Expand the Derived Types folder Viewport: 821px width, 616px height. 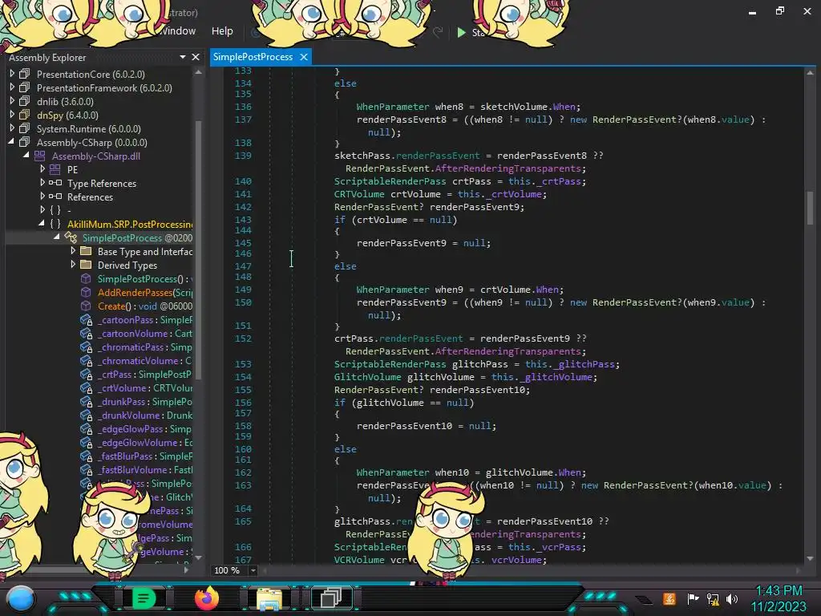[x=73, y=265]
